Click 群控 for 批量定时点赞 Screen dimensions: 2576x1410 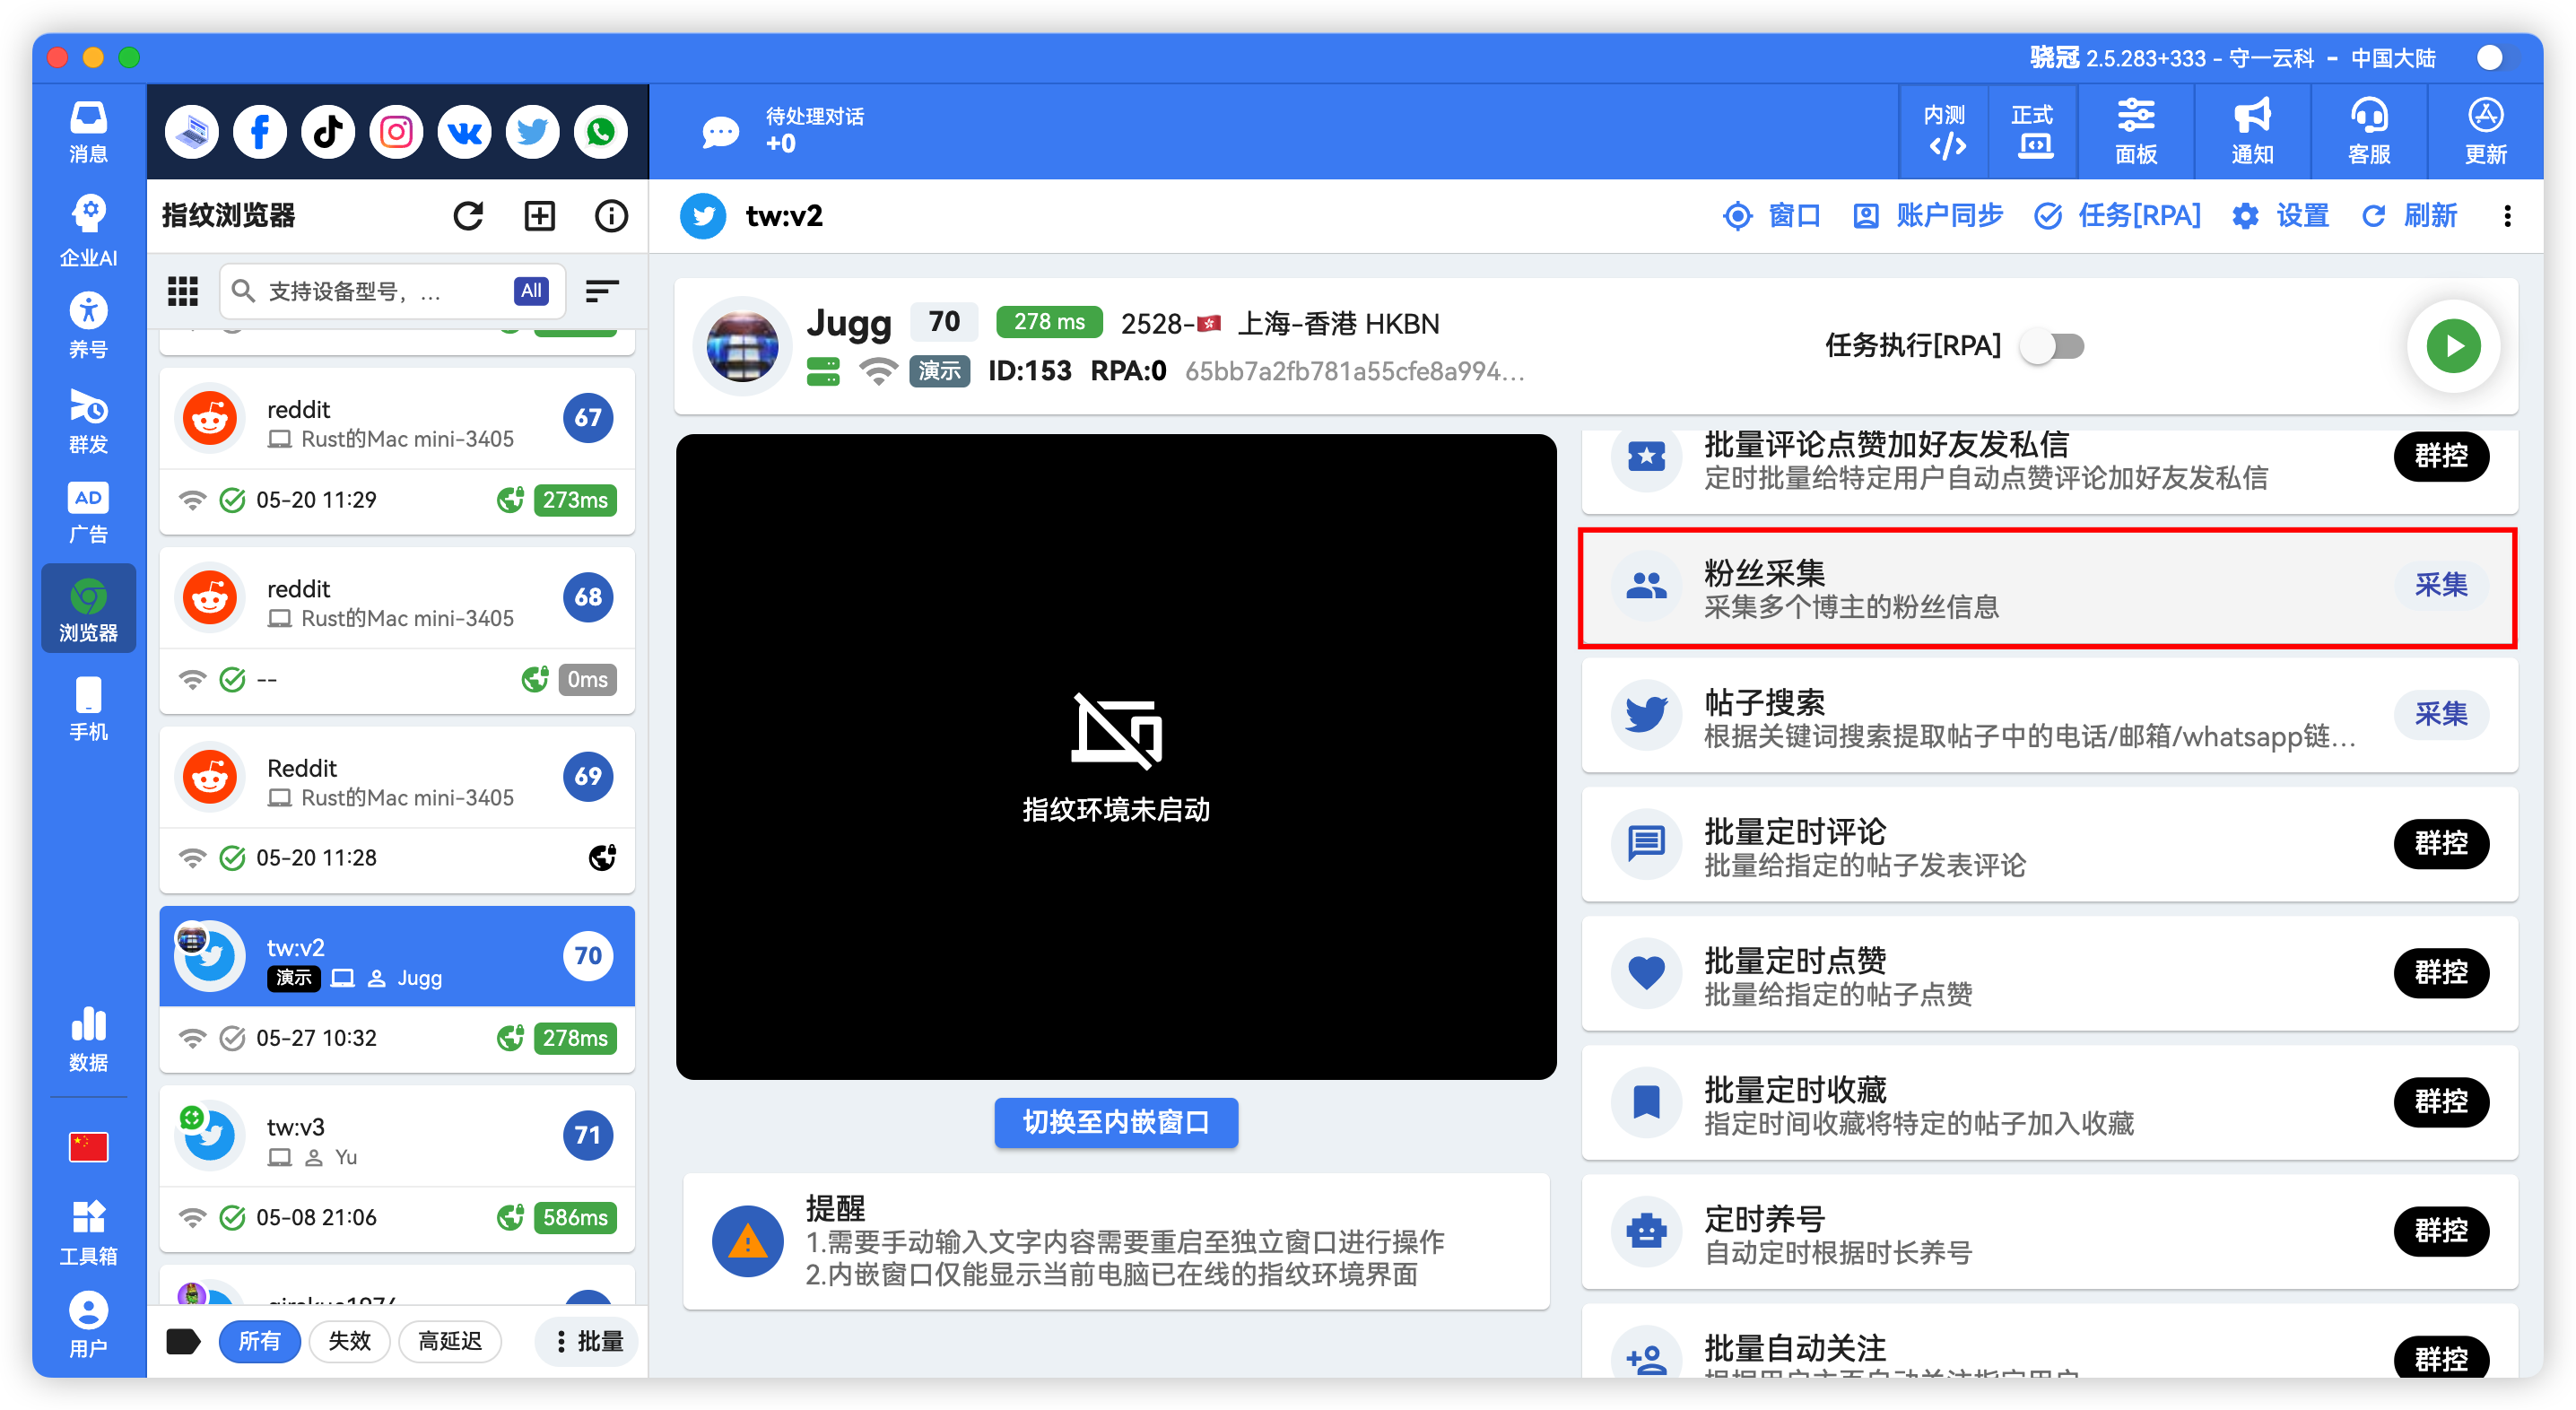pos(2441,972)
